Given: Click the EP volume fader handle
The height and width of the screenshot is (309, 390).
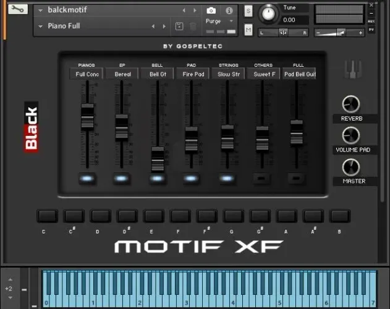Looking at the screenshot, I should coord(122,127).
